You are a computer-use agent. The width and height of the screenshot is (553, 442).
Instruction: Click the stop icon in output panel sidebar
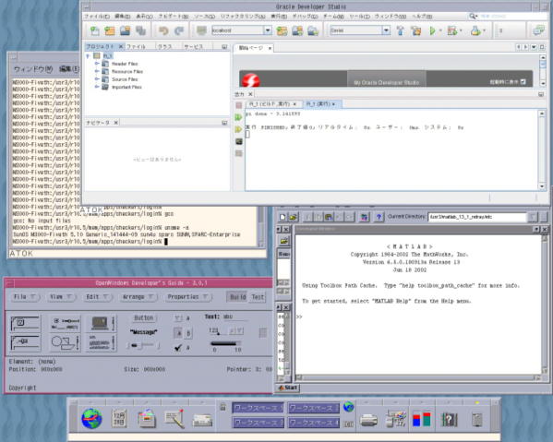coord(239,105)
